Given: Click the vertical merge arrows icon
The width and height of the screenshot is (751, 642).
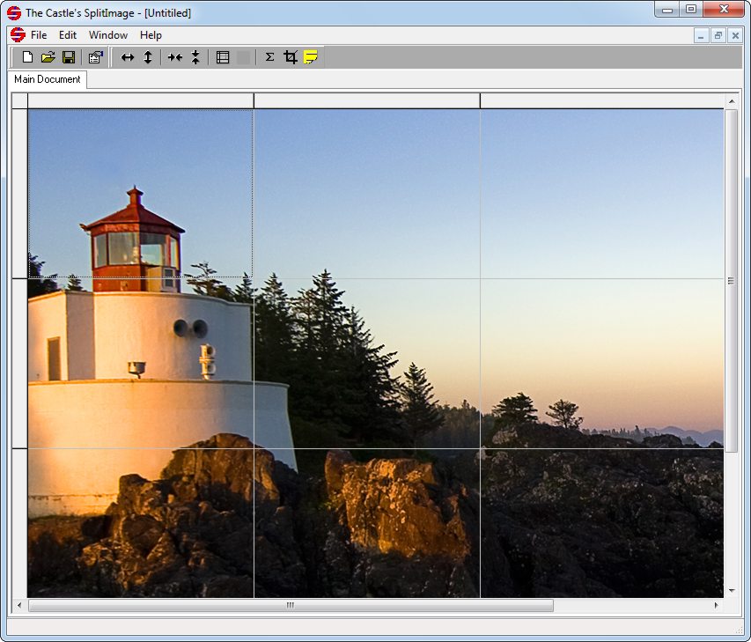Looking at the screenshot, I should [195, 57].
